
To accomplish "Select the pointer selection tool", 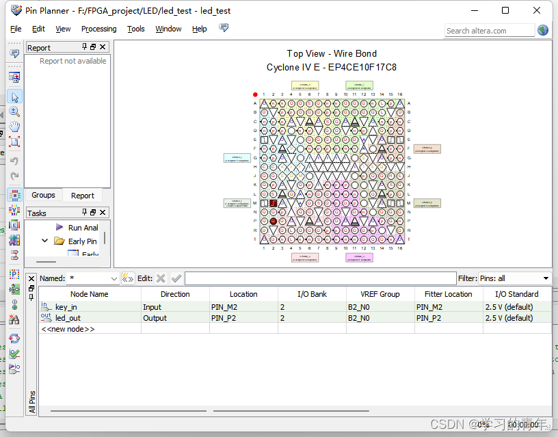I will point(14,97).
